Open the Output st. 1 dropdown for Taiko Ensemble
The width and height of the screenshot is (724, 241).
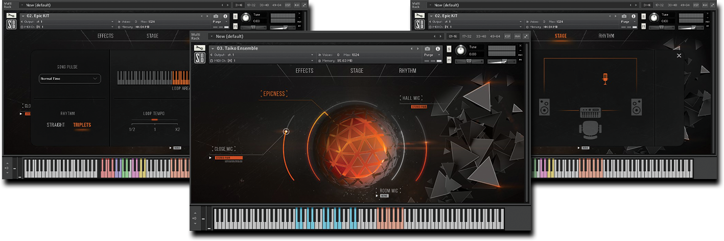[261, 55]
